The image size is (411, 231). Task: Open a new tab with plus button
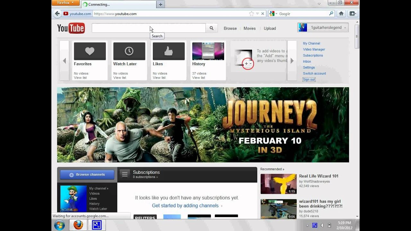point(161,4)
